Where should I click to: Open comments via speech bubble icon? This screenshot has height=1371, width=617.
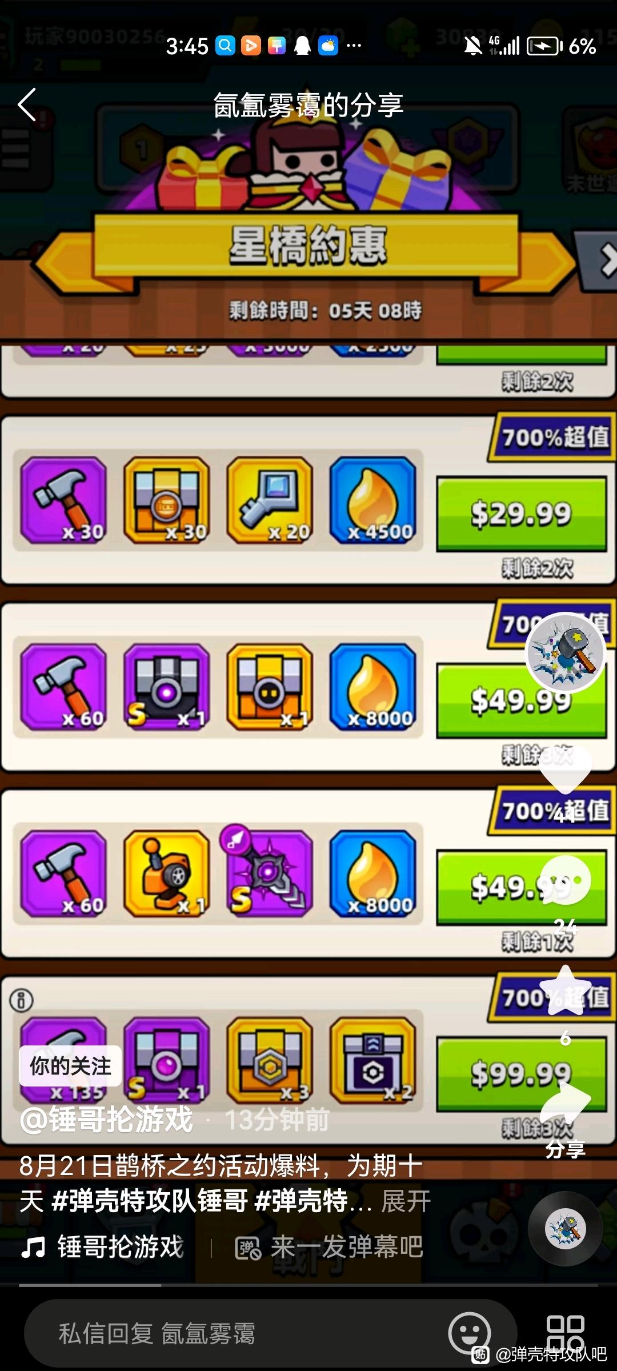[565, 880]
